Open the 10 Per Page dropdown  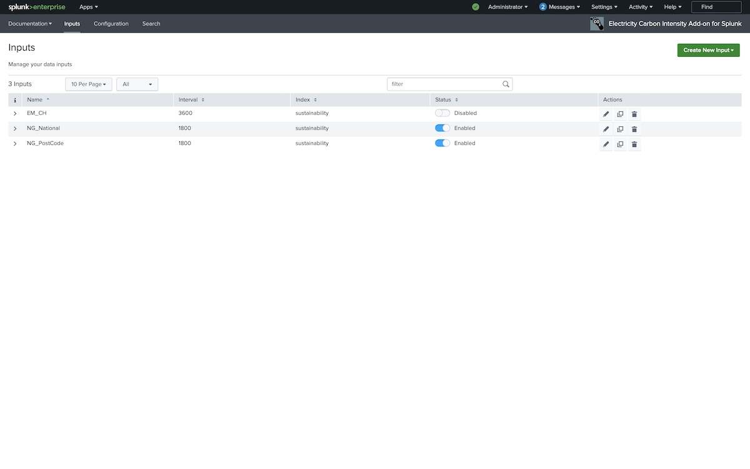(x=89, y=84)
